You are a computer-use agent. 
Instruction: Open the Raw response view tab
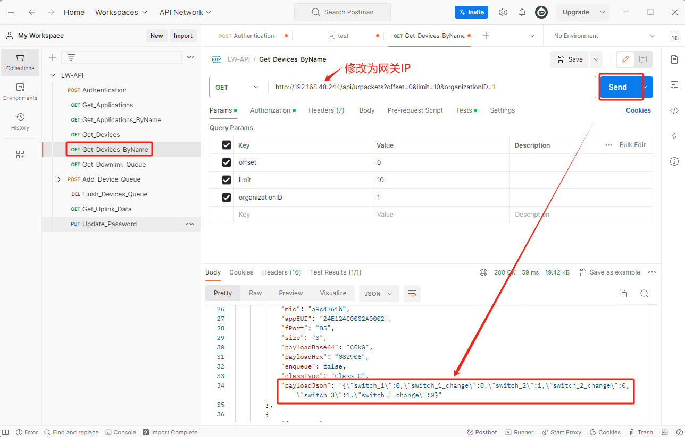(x=255, y=293)
